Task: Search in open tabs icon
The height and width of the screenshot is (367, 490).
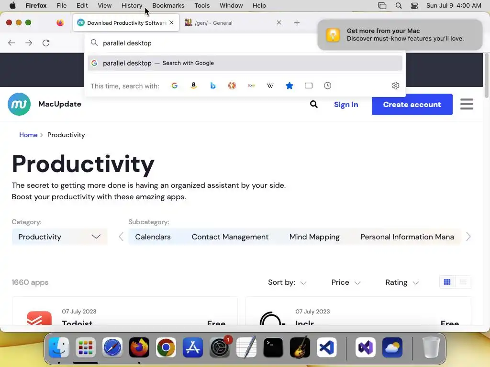Action: coord(309,86)
